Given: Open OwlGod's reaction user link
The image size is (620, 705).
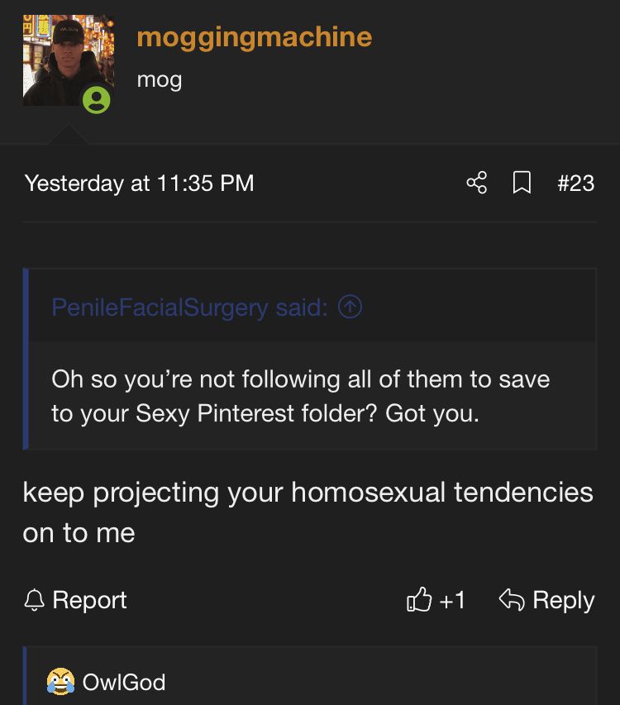Looking at the screenshot, I should click(124, 682).
